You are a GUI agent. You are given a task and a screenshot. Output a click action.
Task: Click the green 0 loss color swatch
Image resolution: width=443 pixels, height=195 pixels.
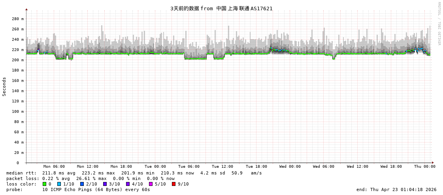point(44,184)
